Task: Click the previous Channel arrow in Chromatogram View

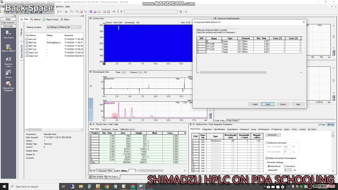Action: pos(139,72)
